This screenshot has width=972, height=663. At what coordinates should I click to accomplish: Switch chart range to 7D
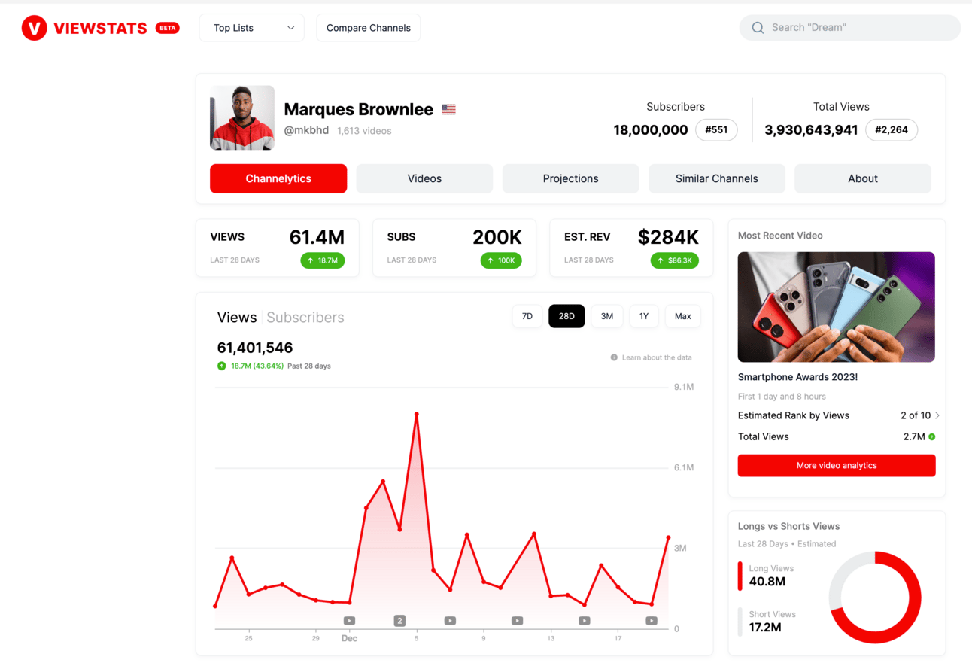527,316
